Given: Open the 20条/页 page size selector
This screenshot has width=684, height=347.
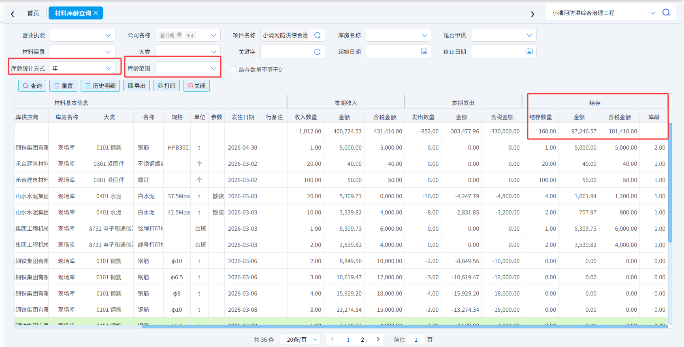Looking at the screenshot, I should (300, 339).
